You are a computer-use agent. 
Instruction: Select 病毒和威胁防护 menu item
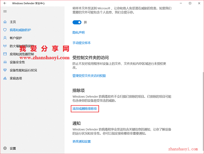20,30
